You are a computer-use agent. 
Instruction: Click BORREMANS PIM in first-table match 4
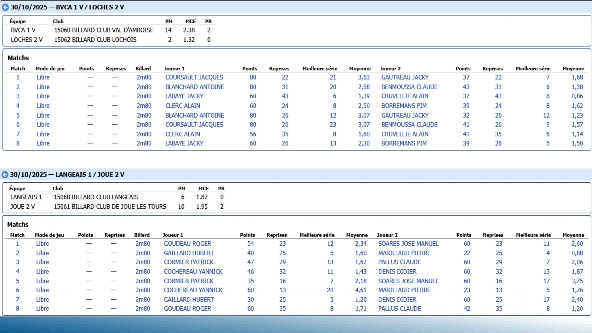pyautogui.click(x=404, y=106)
